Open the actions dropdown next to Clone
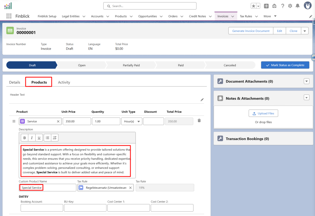The height and width of the screenshot is (216, 315). click(x=305, y=31)
